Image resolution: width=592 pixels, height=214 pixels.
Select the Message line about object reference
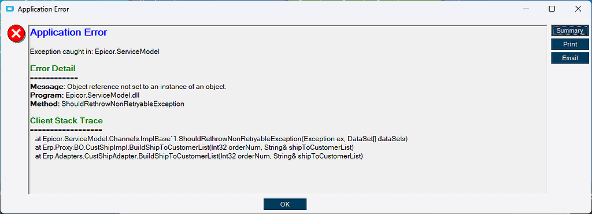click(x=128, y=87)
